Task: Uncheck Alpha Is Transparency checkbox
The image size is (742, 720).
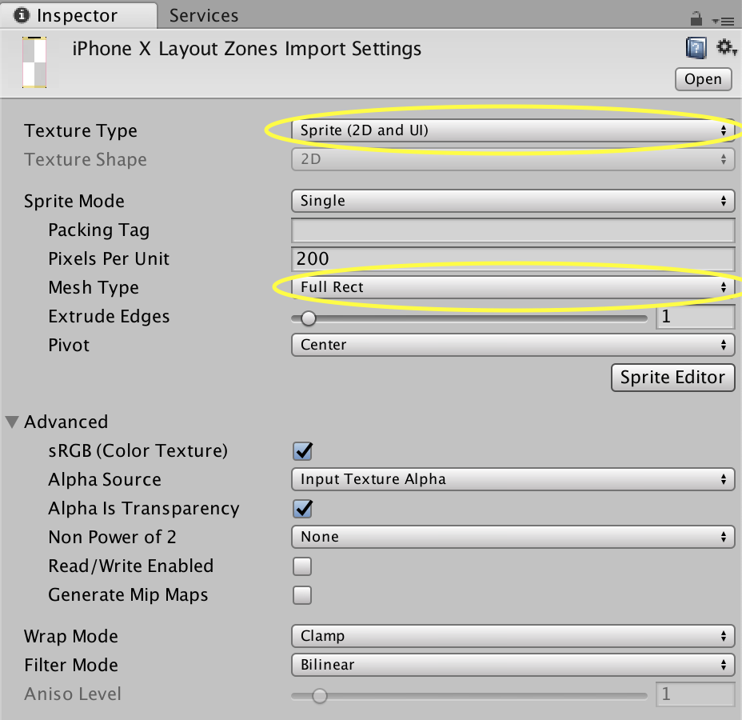Action: point(302,509)
